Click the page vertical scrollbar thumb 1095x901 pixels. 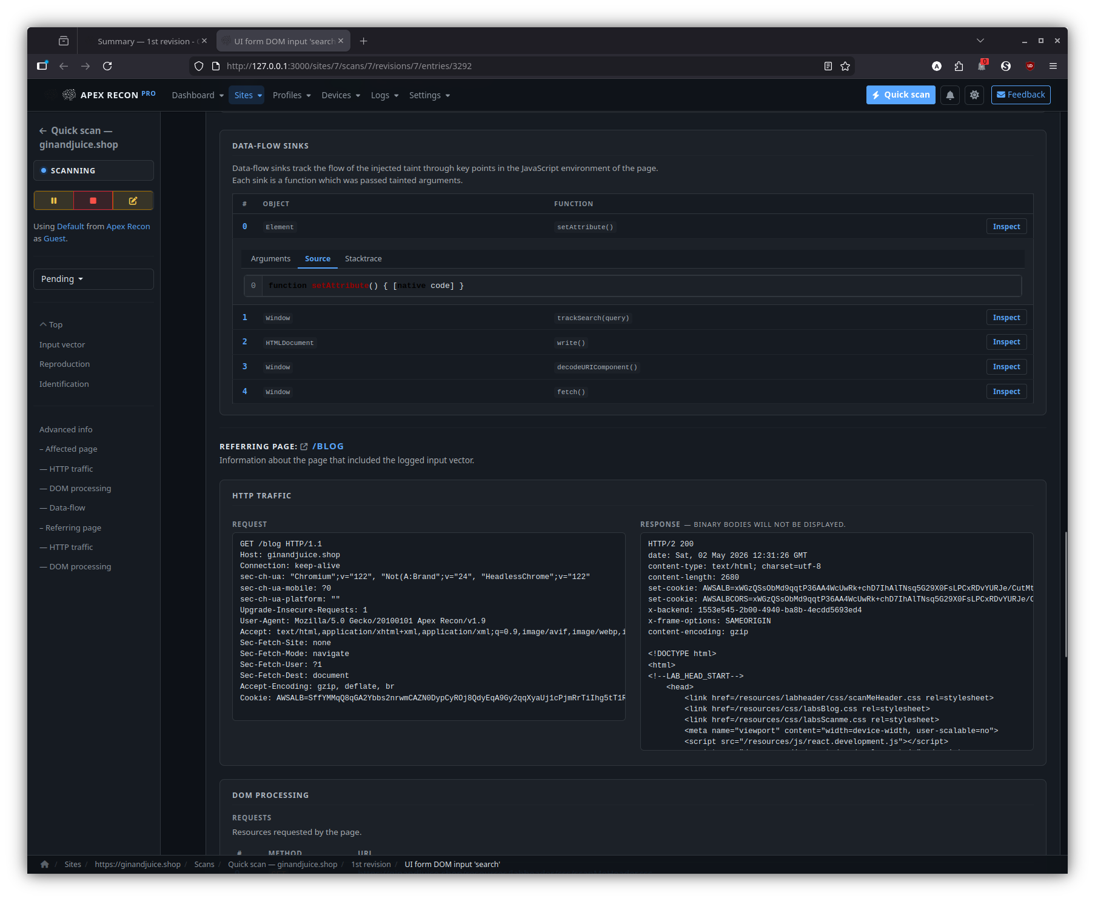coord(1065,594)
